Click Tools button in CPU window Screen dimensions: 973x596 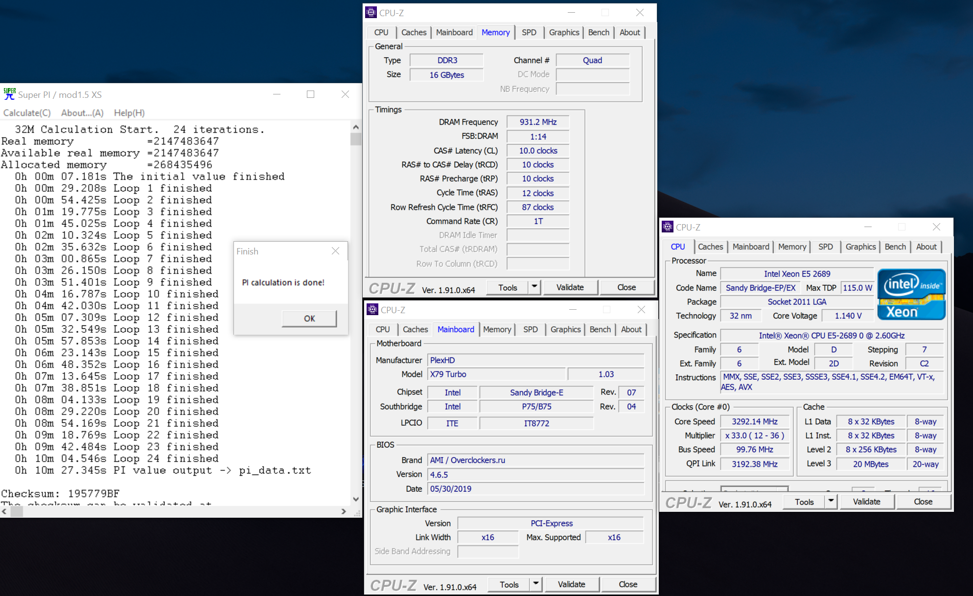pos(804,502)
